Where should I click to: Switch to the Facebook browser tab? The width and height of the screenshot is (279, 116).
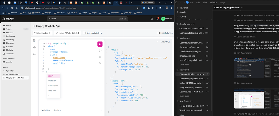[x=60, y=2]
